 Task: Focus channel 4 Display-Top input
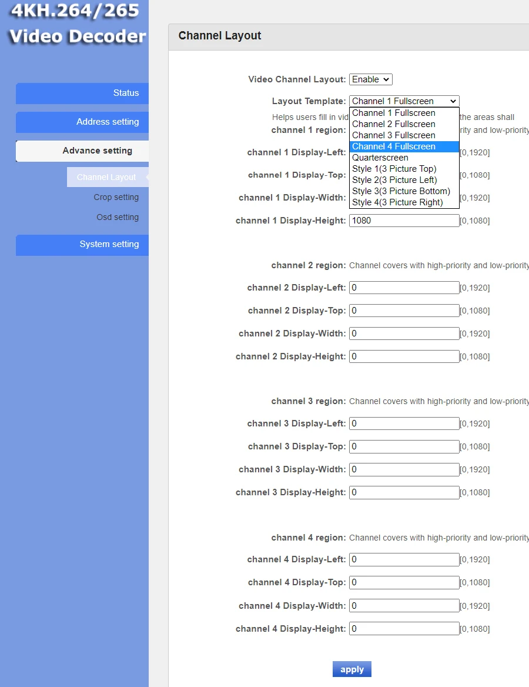coord(404,582)
